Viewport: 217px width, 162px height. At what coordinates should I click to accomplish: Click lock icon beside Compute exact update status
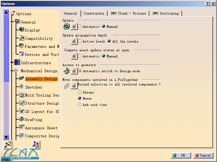pyautogui.click(x=74, y=56)
